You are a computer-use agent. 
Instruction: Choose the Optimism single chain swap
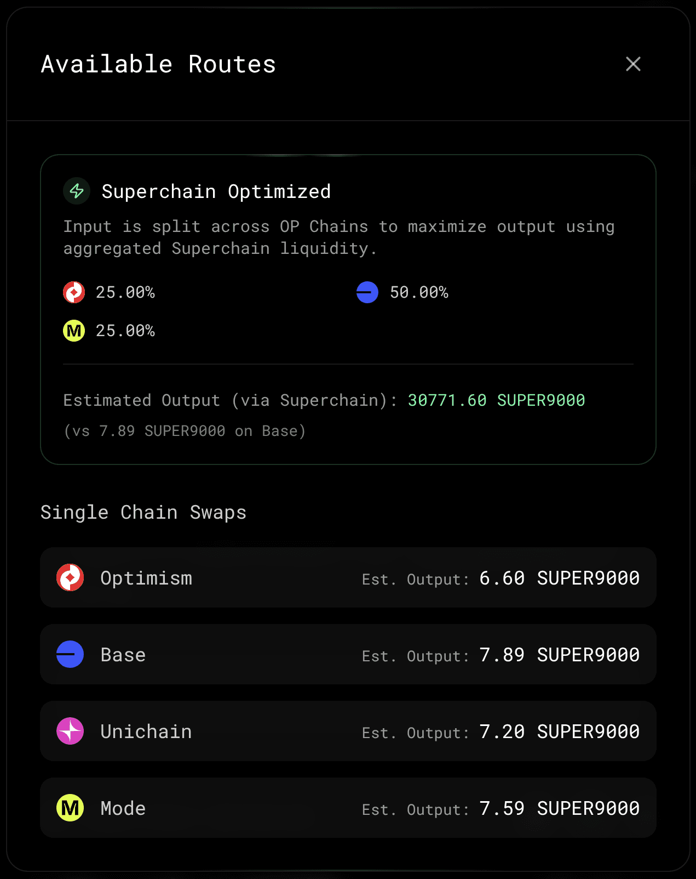348,577
